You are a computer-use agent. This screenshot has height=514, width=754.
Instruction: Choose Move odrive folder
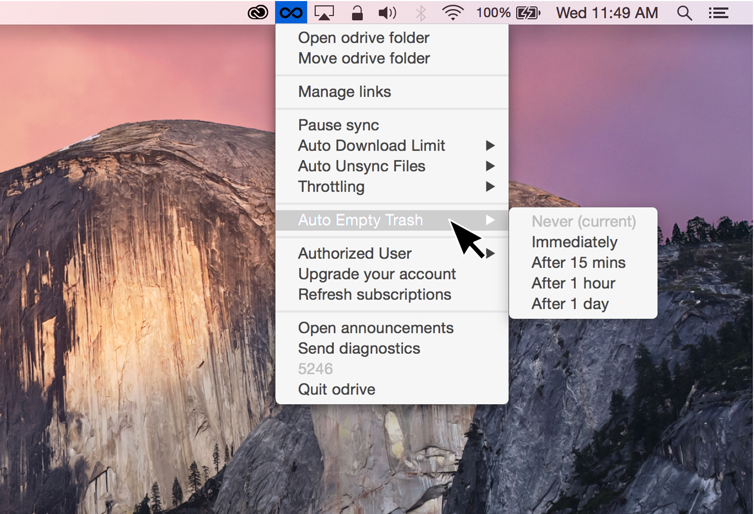coord(392,58)
